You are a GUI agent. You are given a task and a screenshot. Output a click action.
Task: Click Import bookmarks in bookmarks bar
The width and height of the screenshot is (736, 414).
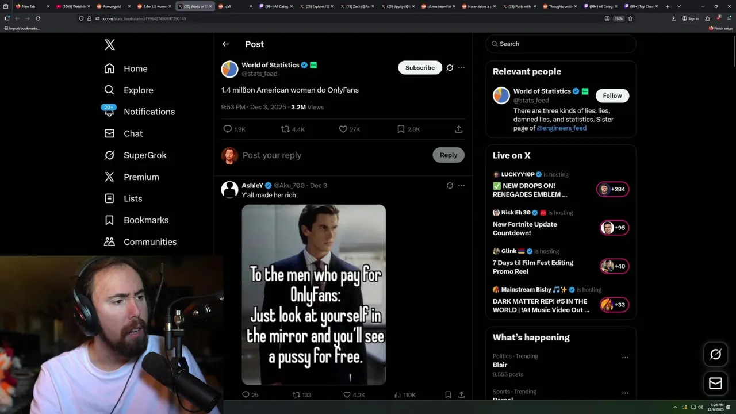pos(22,28)
